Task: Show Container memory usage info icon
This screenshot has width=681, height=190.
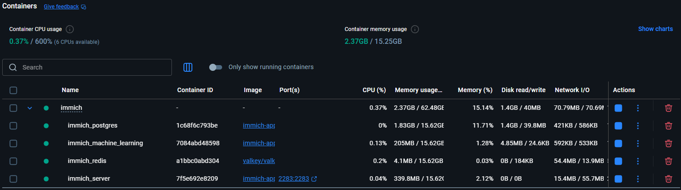Action: click(x=415, y=29)
